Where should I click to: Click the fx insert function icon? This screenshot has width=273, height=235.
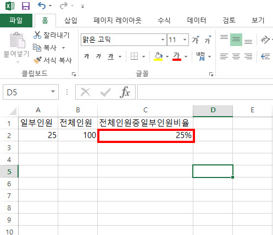click(125, 92)
